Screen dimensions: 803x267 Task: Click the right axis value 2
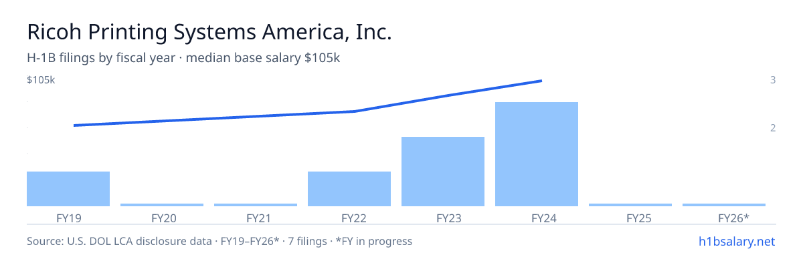tap(773, 127)
